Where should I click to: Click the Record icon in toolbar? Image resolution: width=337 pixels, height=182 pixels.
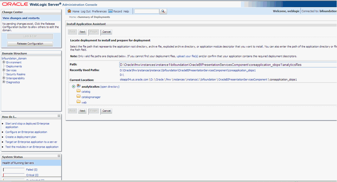pos(110,11)
